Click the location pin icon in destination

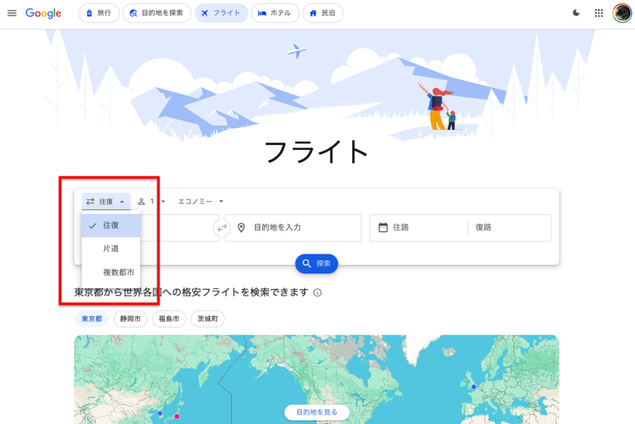pyautogui.click(x=242, y=228)
